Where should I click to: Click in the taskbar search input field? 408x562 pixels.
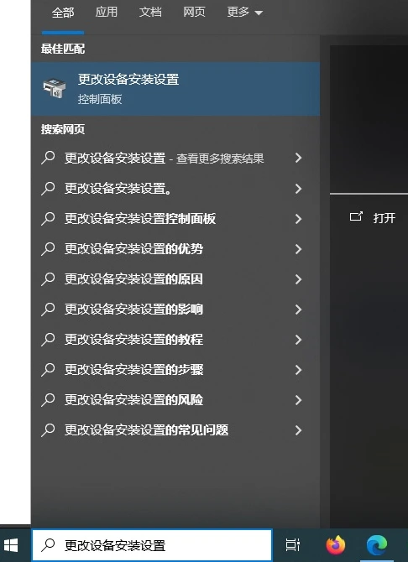pyautogui.click(x=152, y=545)
